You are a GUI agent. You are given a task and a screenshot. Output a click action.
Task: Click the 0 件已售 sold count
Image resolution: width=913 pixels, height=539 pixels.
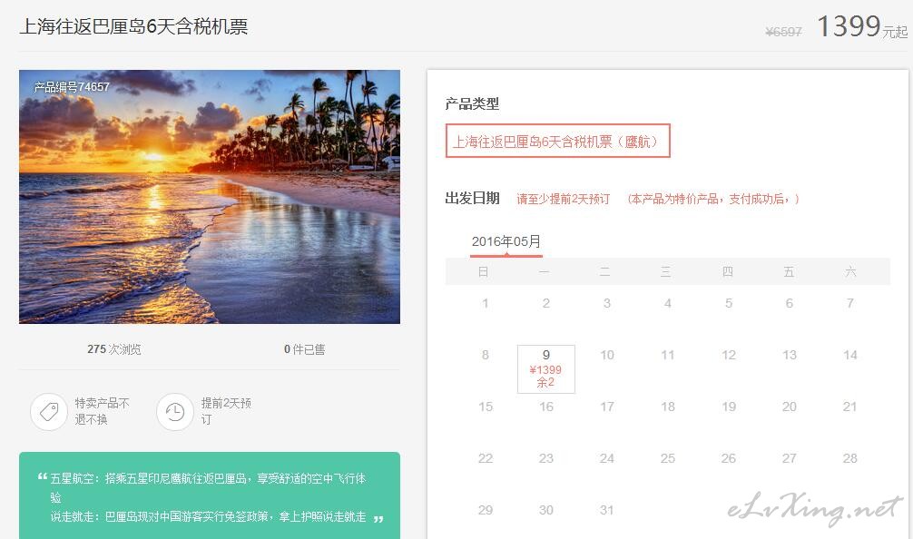pos(305,349)
